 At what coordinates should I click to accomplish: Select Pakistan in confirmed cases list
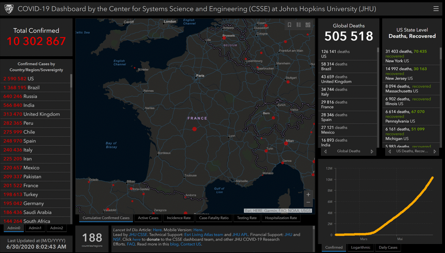(x=35, y=177)
